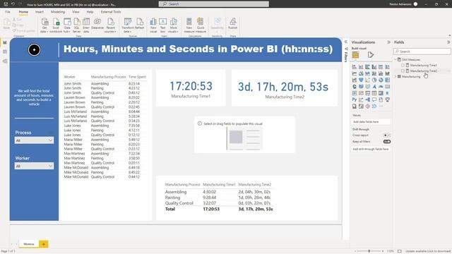Check the Manufacturing Time2 field box

coord(403,71)
